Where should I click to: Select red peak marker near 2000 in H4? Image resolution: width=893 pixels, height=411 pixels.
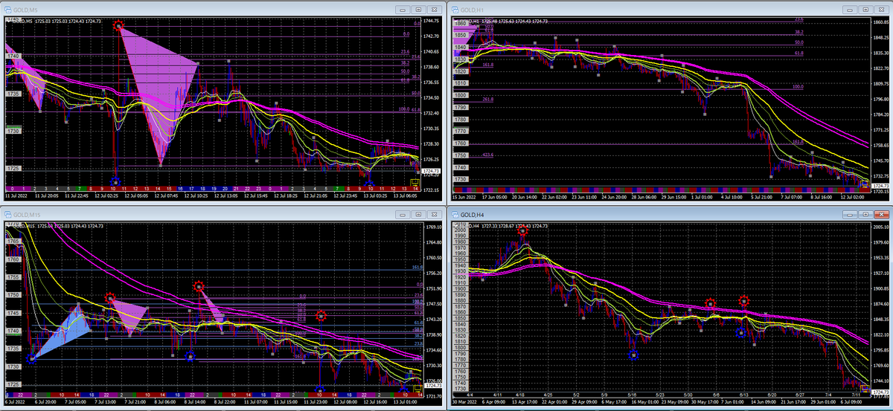[x=523, y=230]
